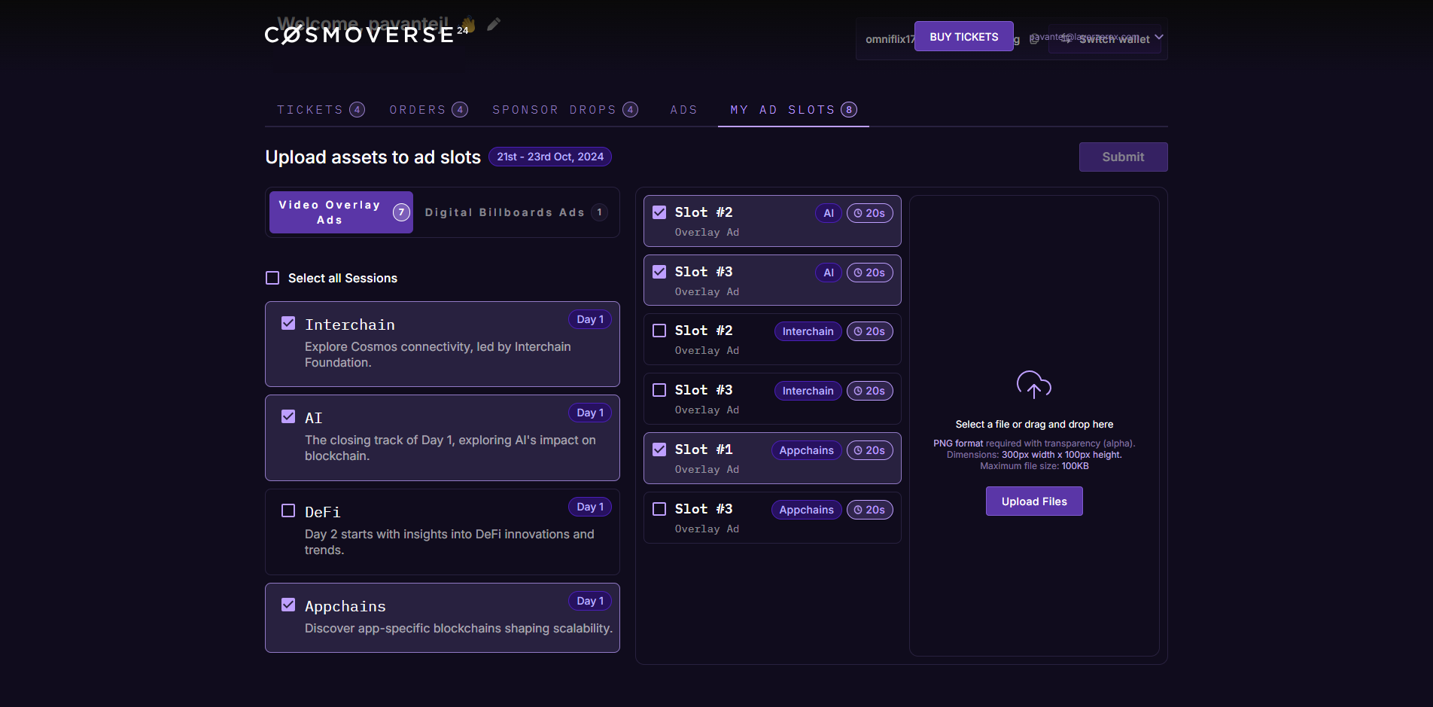
Task: Click Day 1 badge on the DeFi session
Action: [590, 507]
